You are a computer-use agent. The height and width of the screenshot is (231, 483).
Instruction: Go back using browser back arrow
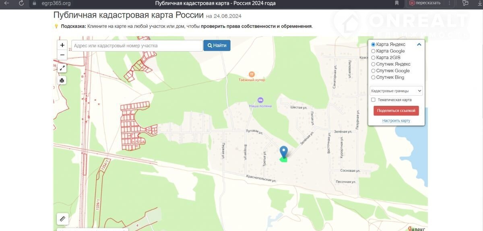click(6, 3)
